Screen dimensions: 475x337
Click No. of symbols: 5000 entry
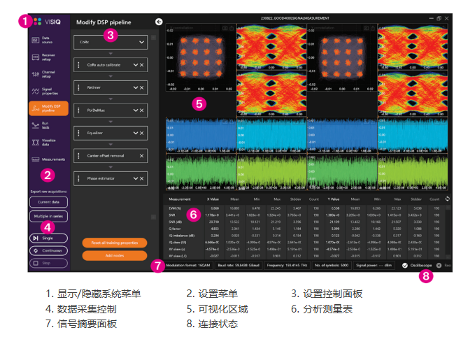(332, 265)
